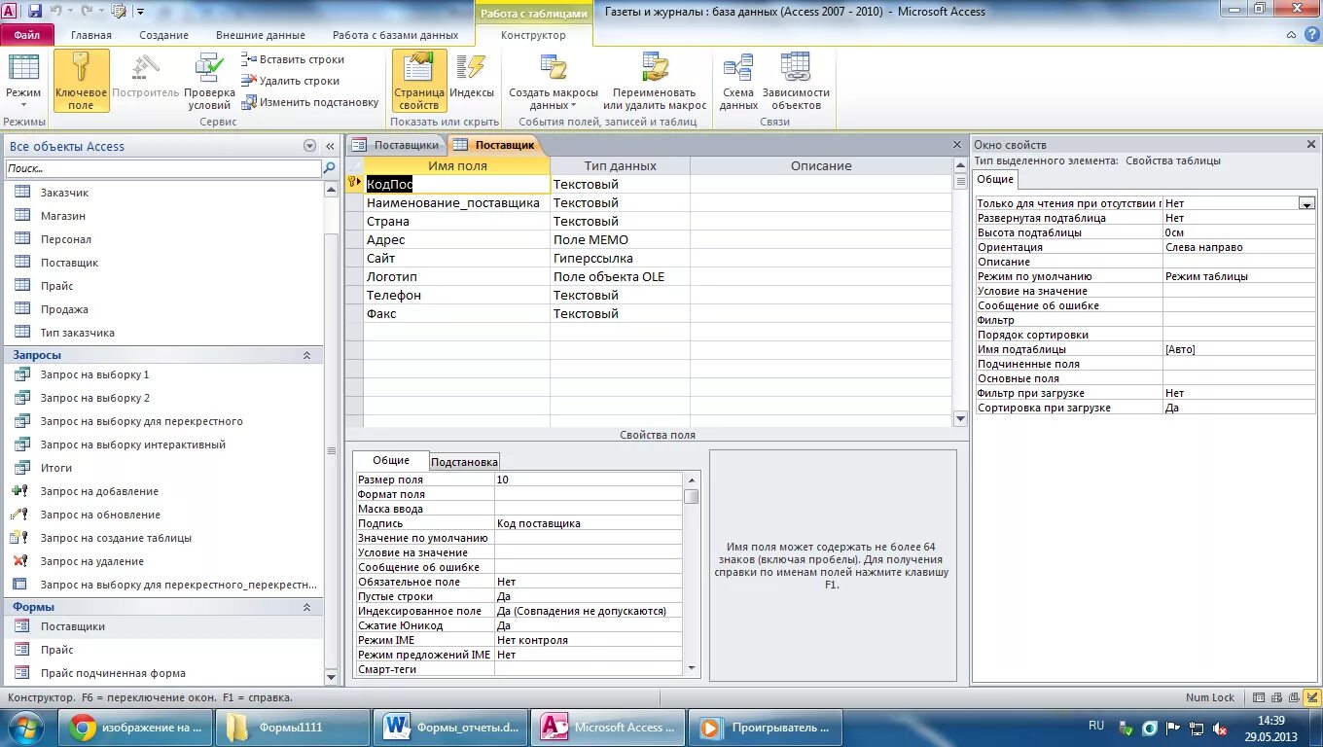The image size is (1323, 747).
Task: Click Переименовать или удалить макрос
Action: [655, 81]
